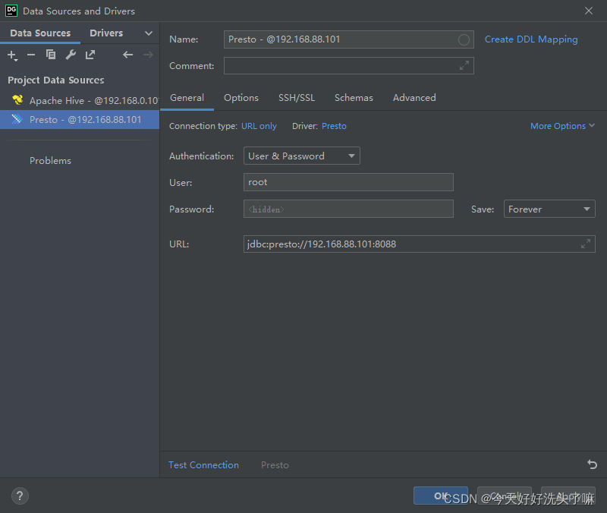The image size is (607, 513).
Task: Go back with the left arrow
Action: point(127,55)
